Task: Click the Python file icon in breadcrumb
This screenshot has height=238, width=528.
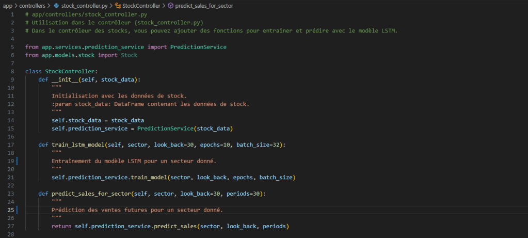Action: tap(56, 6)
